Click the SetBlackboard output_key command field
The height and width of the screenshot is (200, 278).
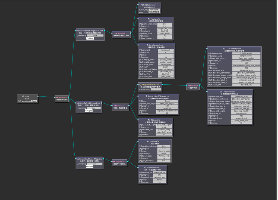pos(154,10)
